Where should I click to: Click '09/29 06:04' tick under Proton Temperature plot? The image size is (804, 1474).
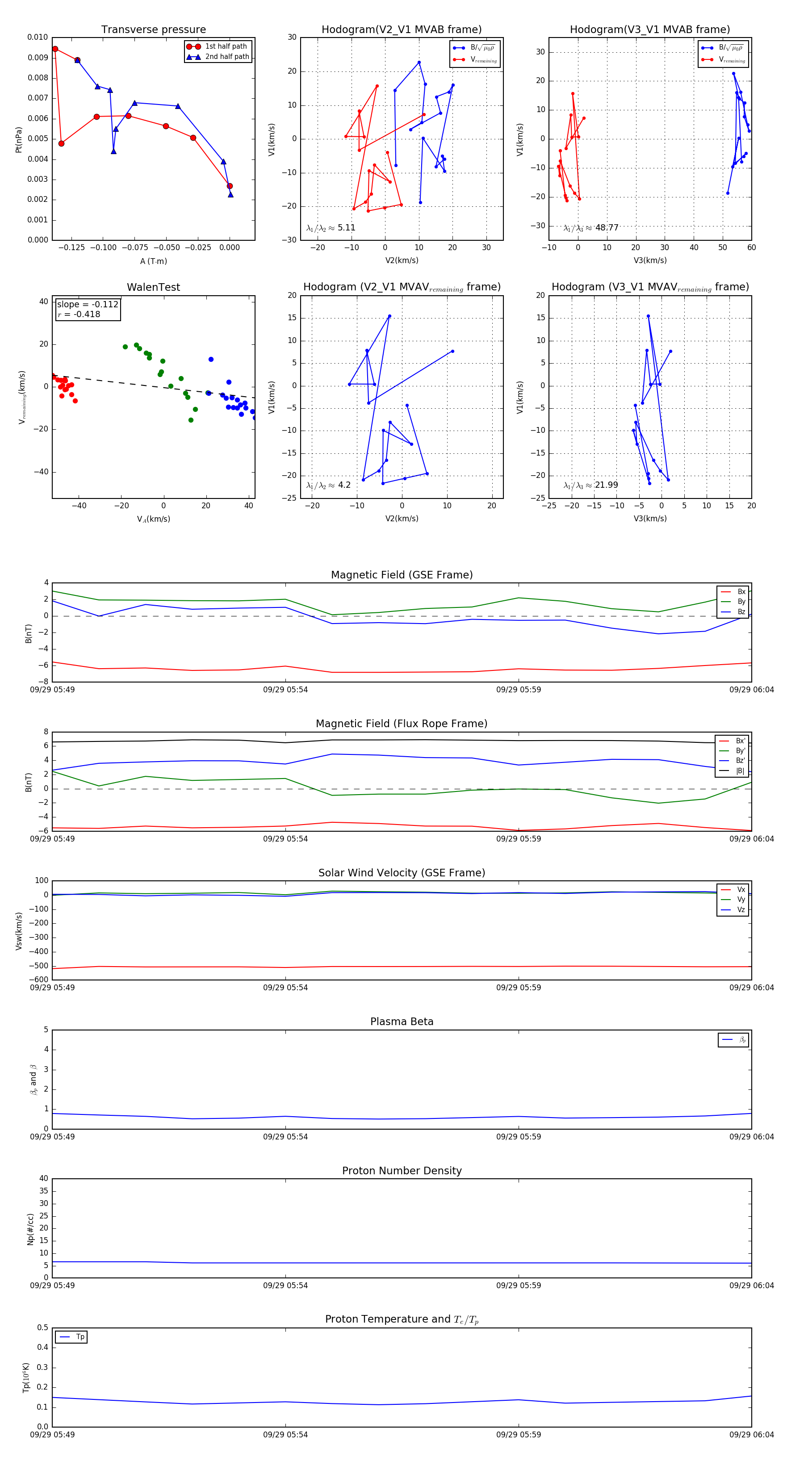(751, 1435)
